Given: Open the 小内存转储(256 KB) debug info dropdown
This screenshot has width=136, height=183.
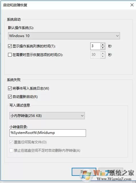Looking at the screenshot, I should pyautogui.click(x=47, y=116).
